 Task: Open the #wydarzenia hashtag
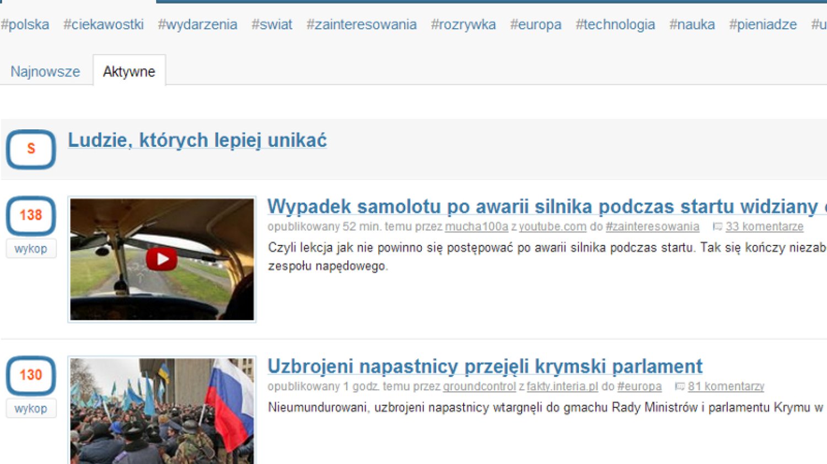coord(197,25)
